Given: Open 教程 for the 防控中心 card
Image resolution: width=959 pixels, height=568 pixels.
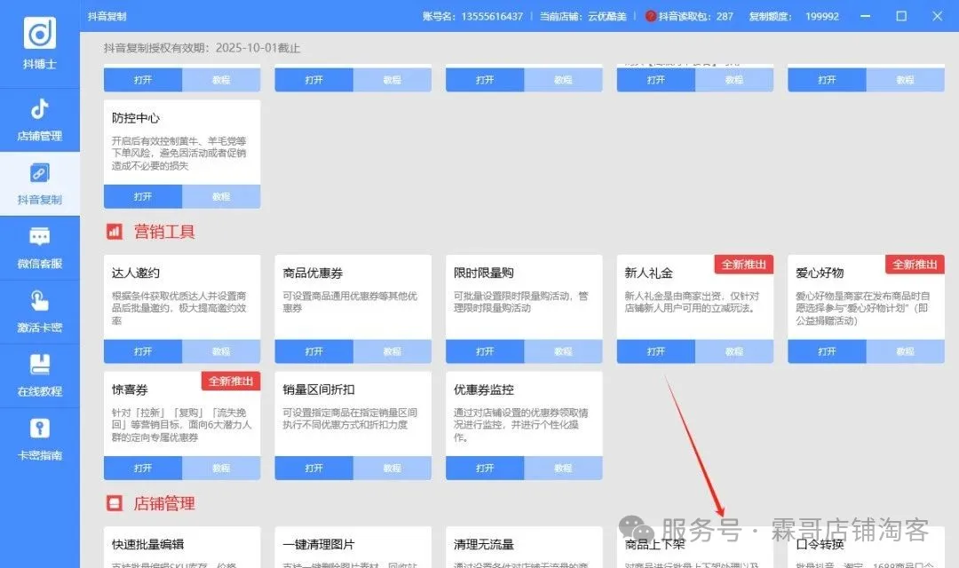Looking at the screenshot, I should click(x=221, y=196).
